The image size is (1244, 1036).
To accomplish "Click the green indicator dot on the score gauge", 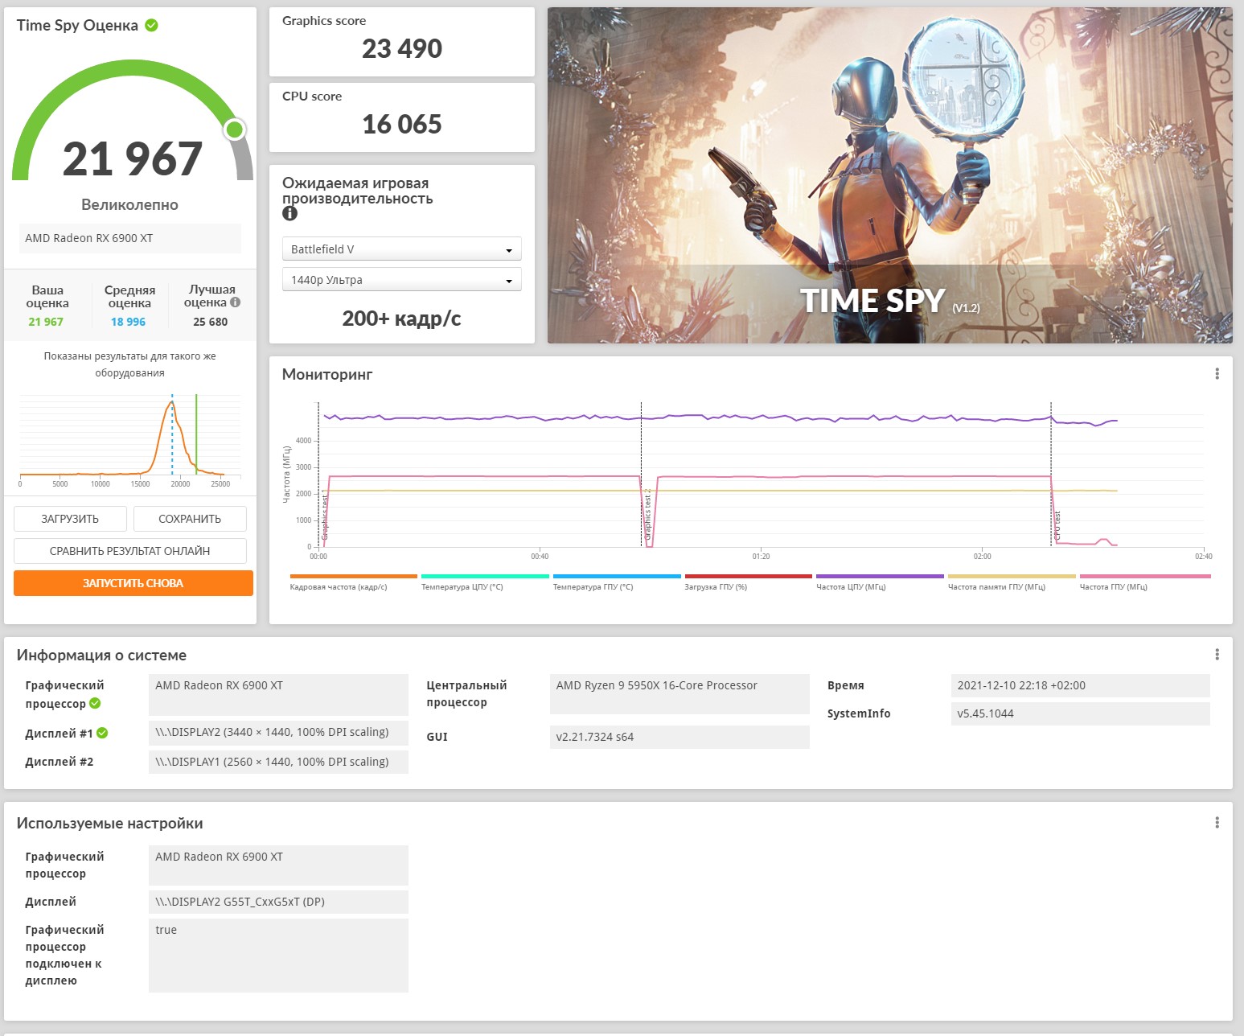I will tap(235, 129).
